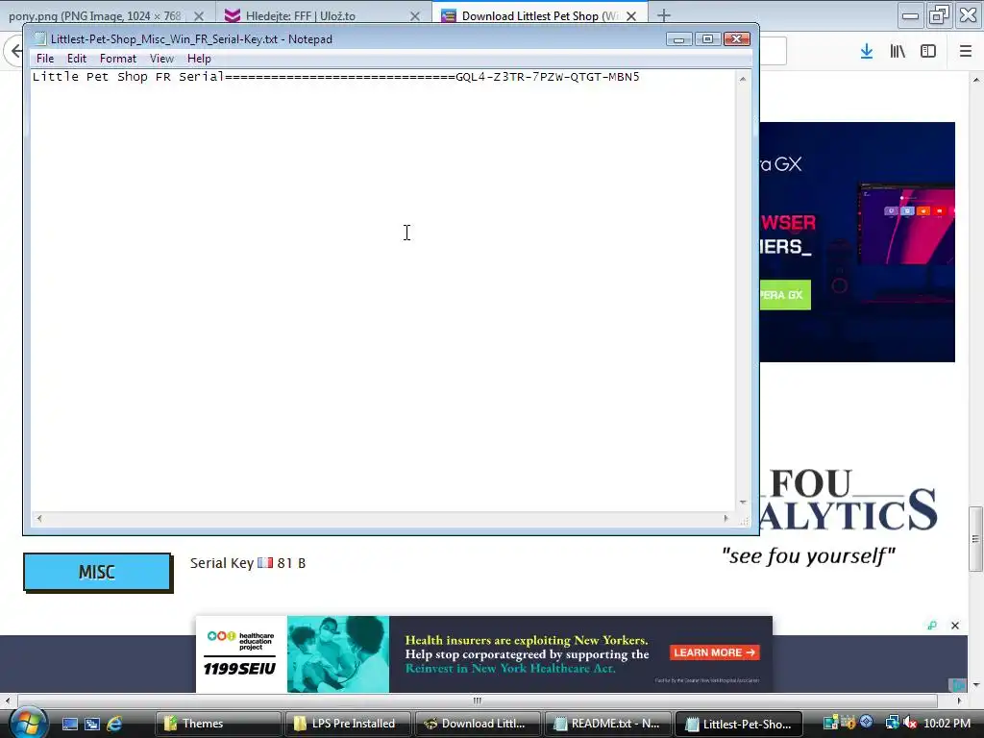Close the pony.png browser tab
Image resolution: width=984 pixels, height=738 pixels.
(198, 16)
